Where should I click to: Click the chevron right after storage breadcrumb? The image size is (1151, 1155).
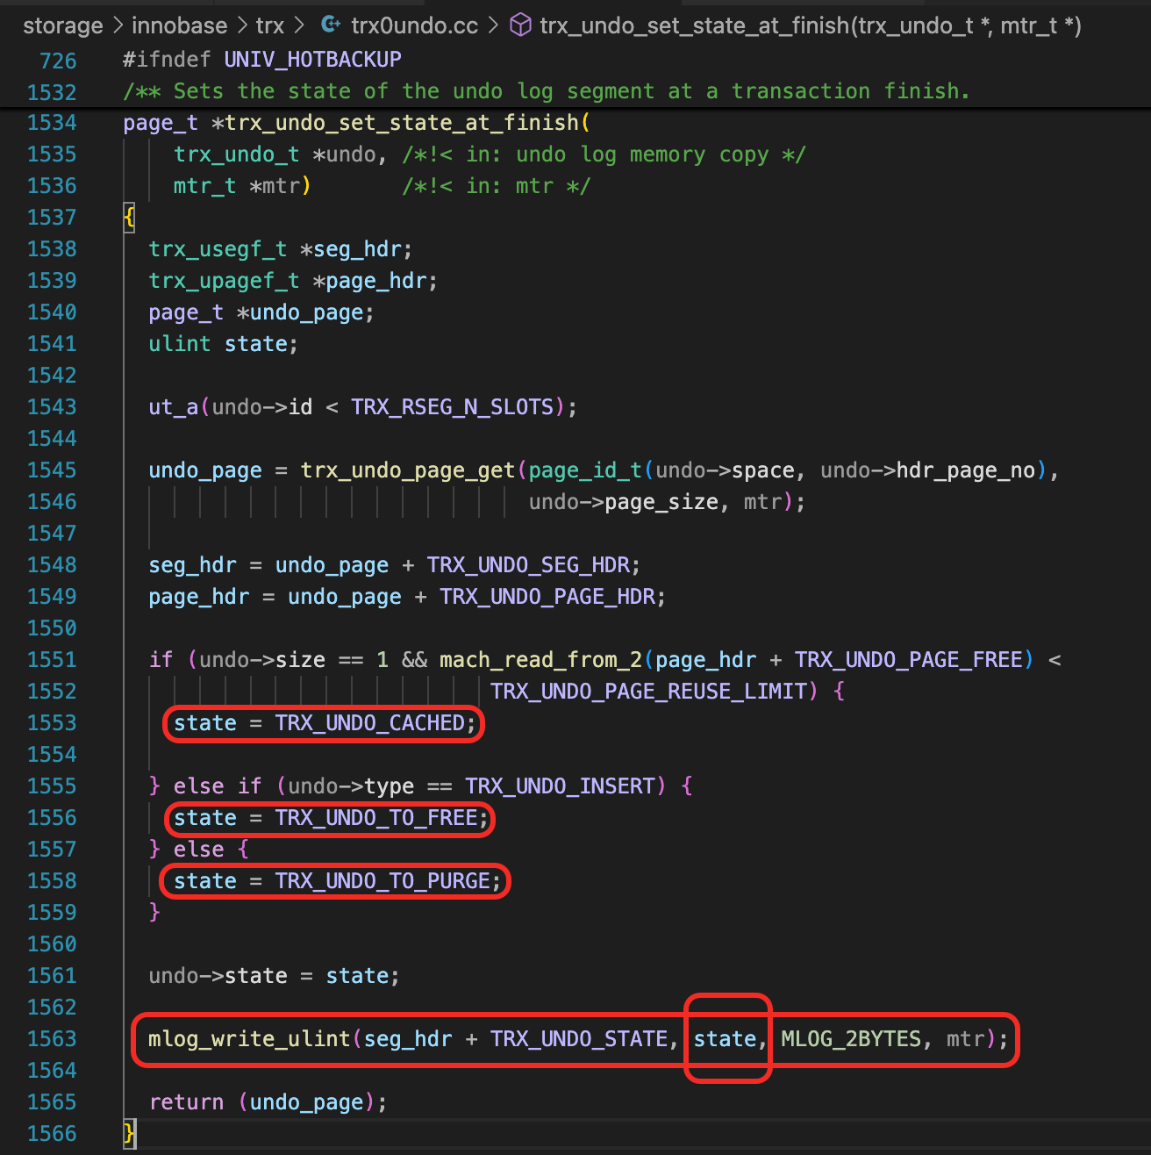118,26
